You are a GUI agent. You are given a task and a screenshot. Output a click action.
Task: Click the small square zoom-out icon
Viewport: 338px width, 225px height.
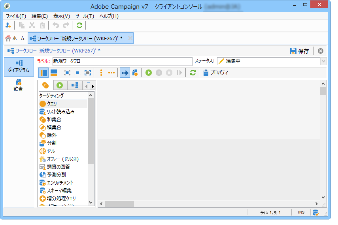pyautogui.click(x=77, y=73)
